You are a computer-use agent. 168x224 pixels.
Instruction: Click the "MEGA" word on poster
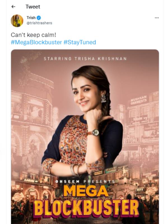click(x=86, y=192)
